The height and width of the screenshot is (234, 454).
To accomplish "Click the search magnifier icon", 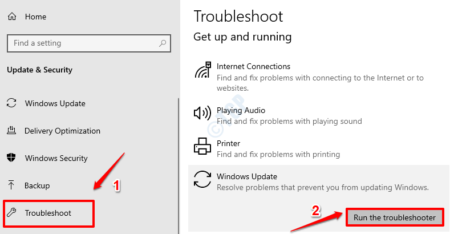I will point(163,43).
